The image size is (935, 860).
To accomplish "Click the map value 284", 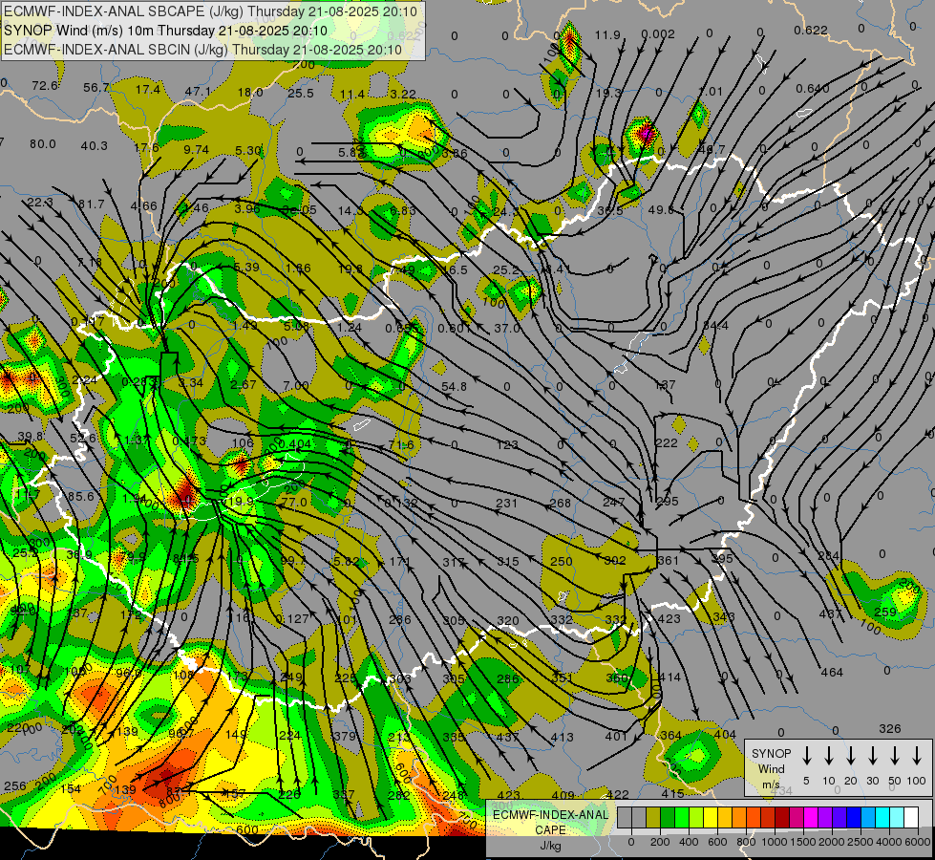I will pos(828,555).
